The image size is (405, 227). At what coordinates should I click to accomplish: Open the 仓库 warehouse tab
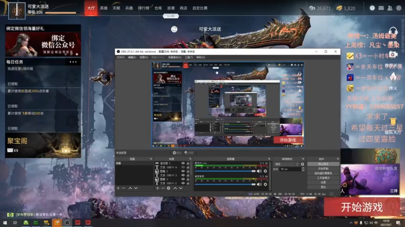pyautogui.click(x=158, y=8)
